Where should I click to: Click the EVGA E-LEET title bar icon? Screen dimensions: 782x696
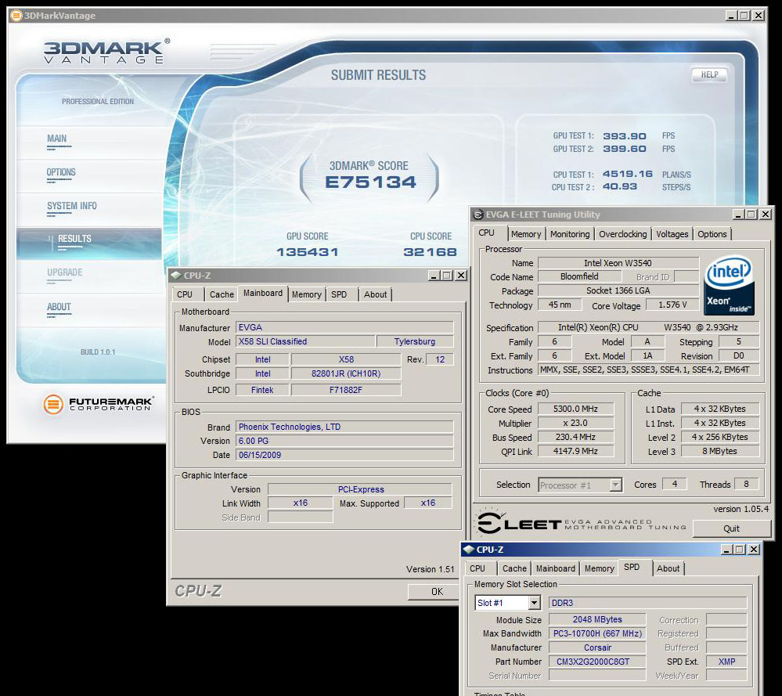click(477, 215)
